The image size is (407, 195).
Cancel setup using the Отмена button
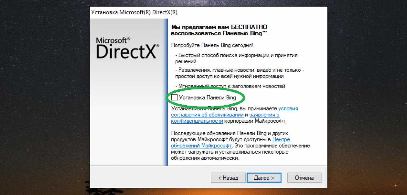pos(304,178)
